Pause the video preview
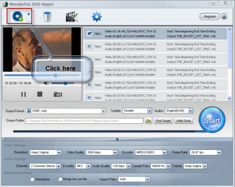 pyautogui.click(x=23, y=94)
